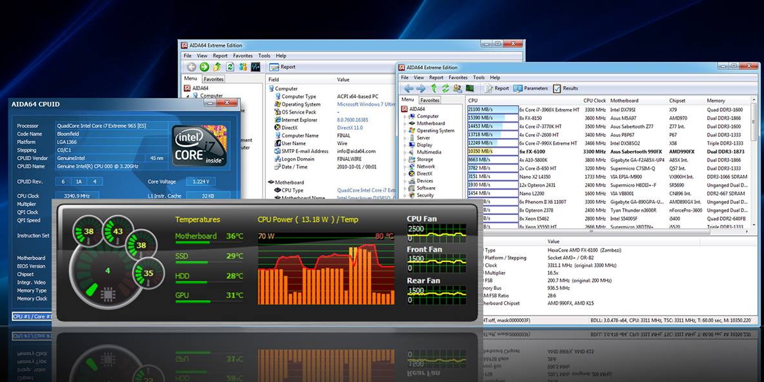Open the Tools menu in the rear AIDA64 window
The height and width of the screenshot is (382, 764).
pos(264,55)
